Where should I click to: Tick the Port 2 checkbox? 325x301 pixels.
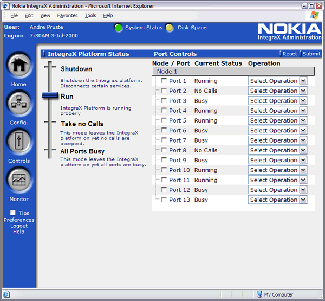click(164, 91)
